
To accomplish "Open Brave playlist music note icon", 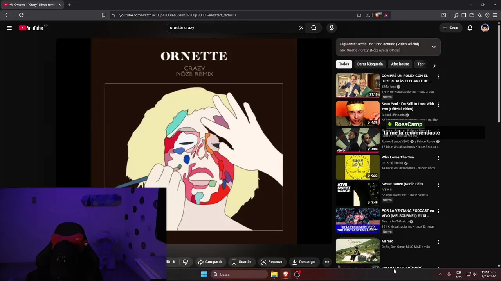I will pyautogui.click(x=456, y=15).
